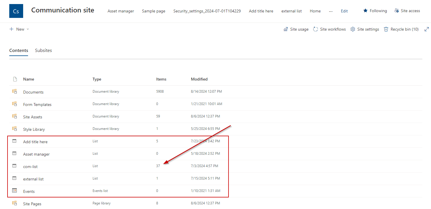The image size is (431, 209).
Task: Click the Events calendar list icon
Action: 14,190
